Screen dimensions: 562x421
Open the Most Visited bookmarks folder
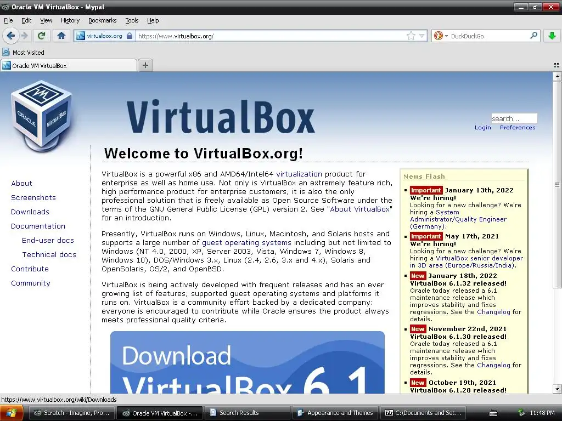(23, 52)
